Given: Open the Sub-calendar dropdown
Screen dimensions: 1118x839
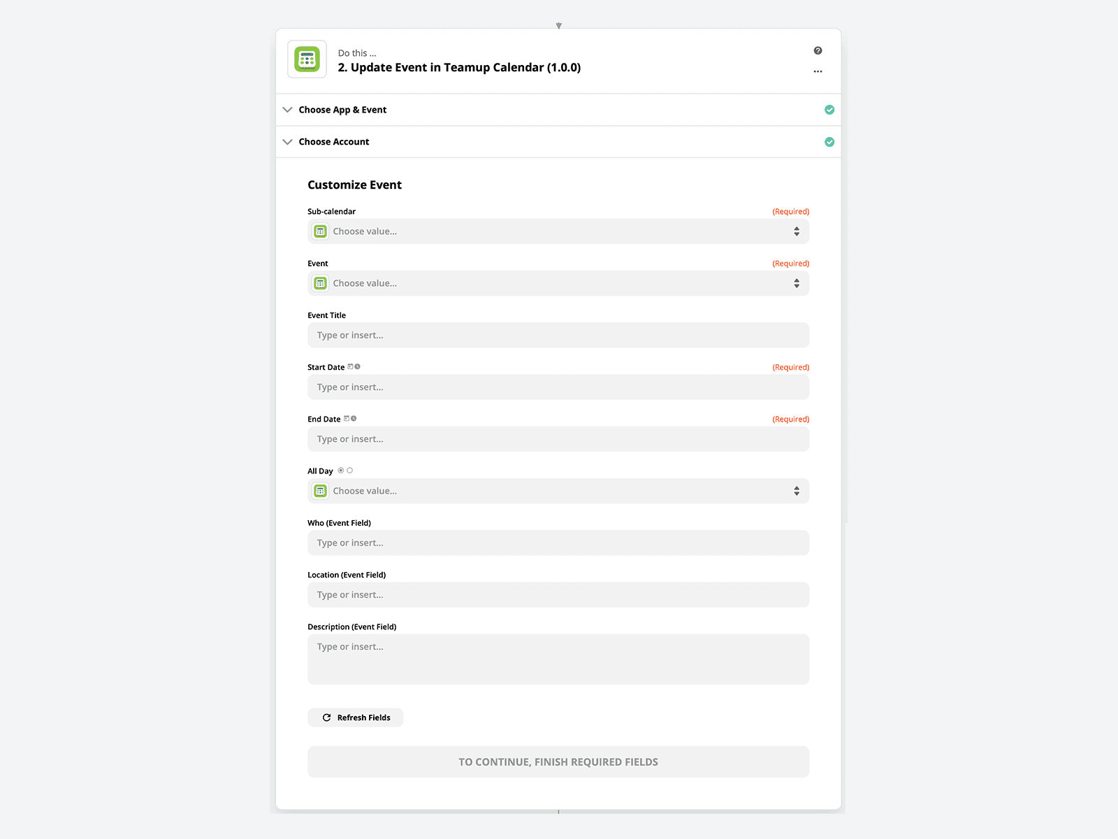Looking at the screenshot, I should (558, 231).
